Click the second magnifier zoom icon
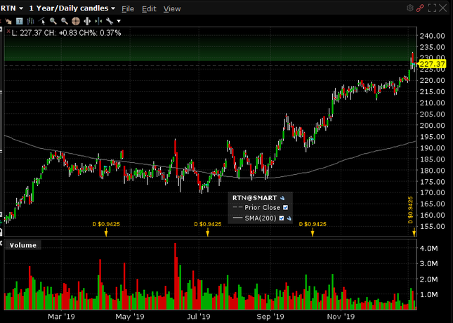Viewport: 453px width, 323px height. click(x=65, y=21)
